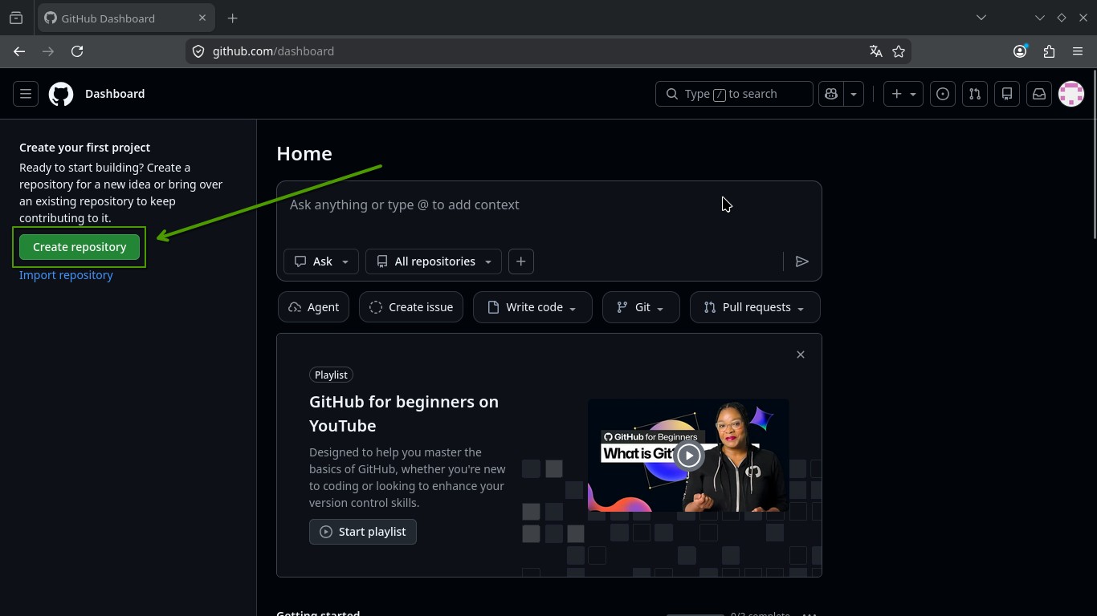Dismiss the GitHub for beginners playlist card
Image resolution: width=1097 pixels, height=616 pixels.
801,355
